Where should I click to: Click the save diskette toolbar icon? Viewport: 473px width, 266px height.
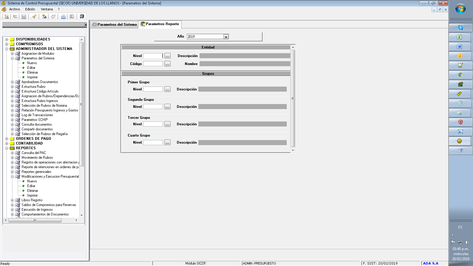point(24,17)
